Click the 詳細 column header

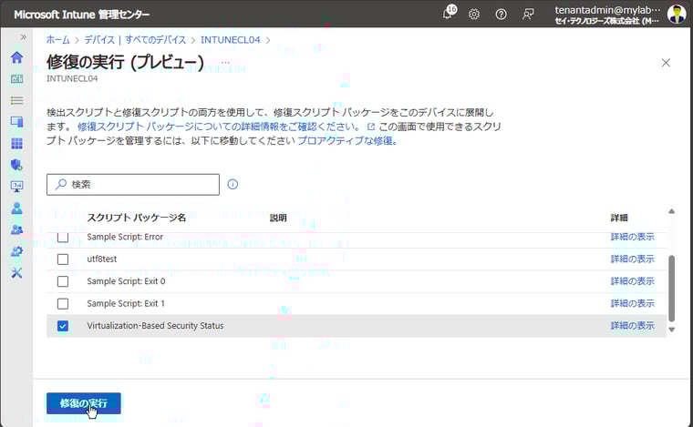click(x=619, y=218)
